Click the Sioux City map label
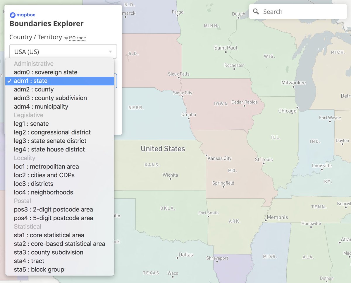Image resolution: width=351 pixels, height=283 pixels. [x=183, y=93]
